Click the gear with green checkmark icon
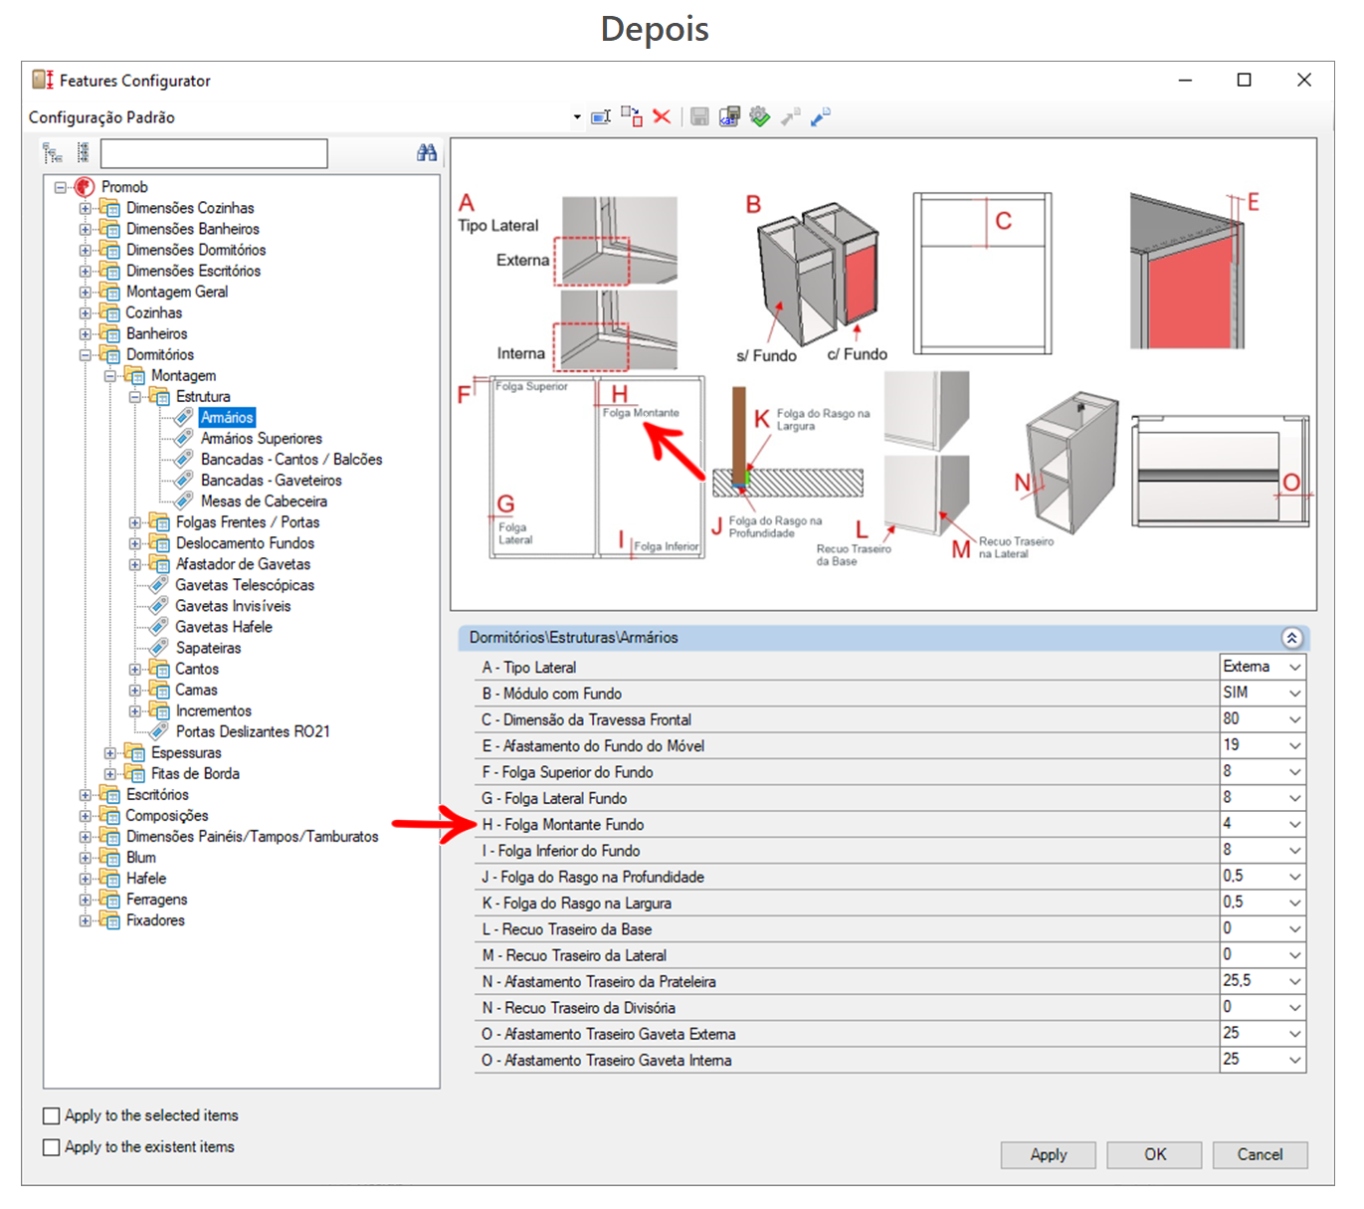This screenshot has height=1209, width=1364. [759, 117]
